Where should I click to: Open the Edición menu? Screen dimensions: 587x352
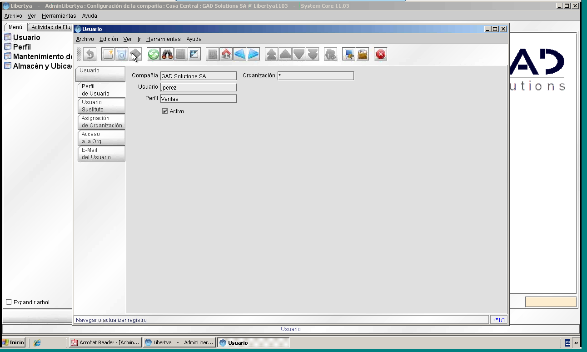pos(109,39)
